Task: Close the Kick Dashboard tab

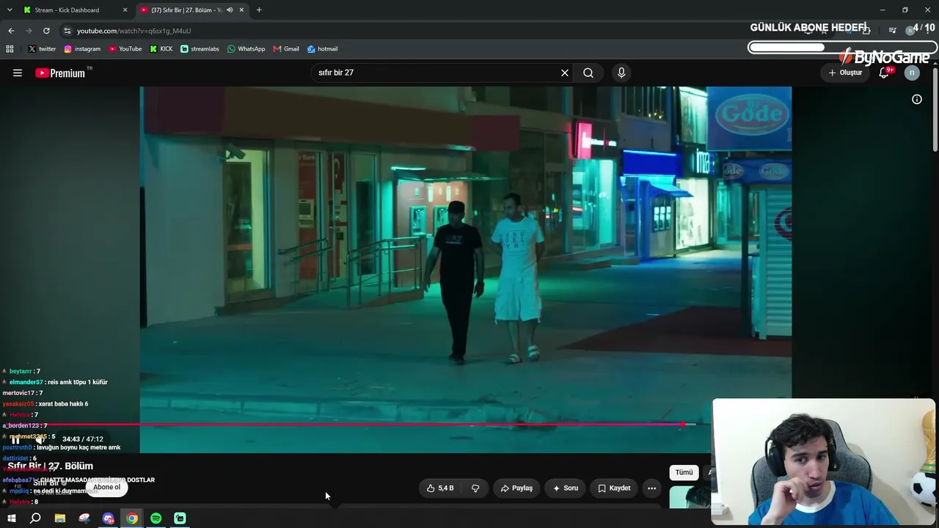Action: click(x=125, y=10)
